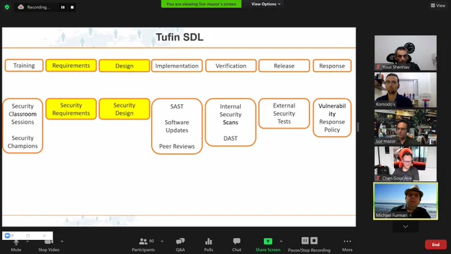Select Chen Gour Arie's video thumbnail

pyautogui.click(x=405, y=164)
